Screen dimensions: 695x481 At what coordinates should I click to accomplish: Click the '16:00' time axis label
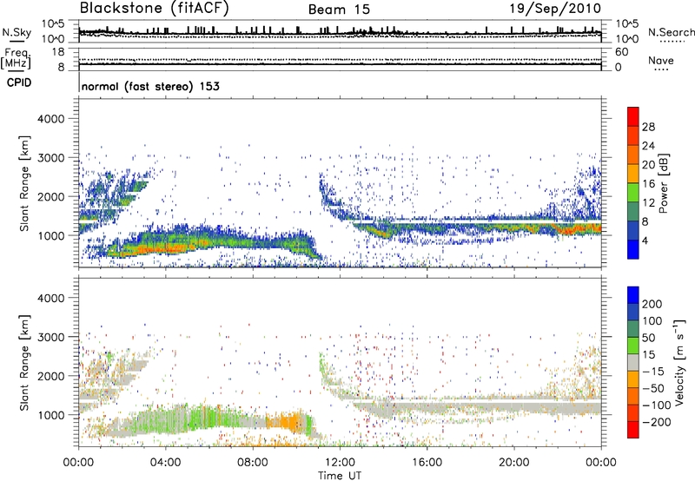tap(427, 463)
